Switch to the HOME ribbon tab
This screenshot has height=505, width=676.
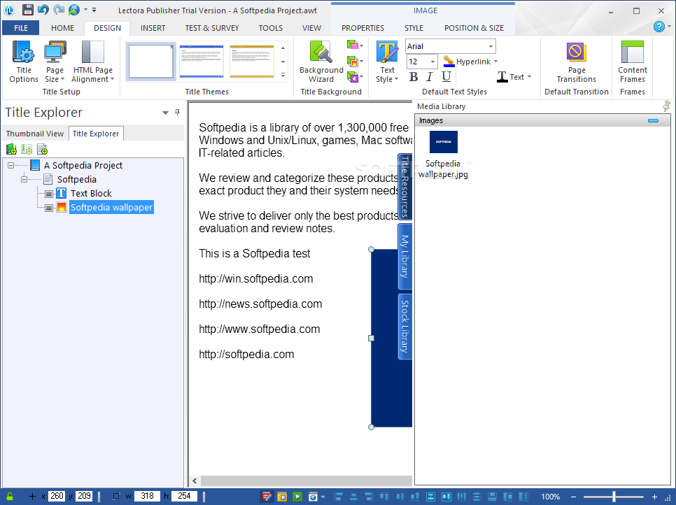point(62,28)
